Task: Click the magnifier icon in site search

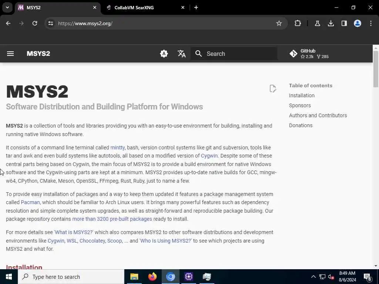Action: (x=198, y=54)
